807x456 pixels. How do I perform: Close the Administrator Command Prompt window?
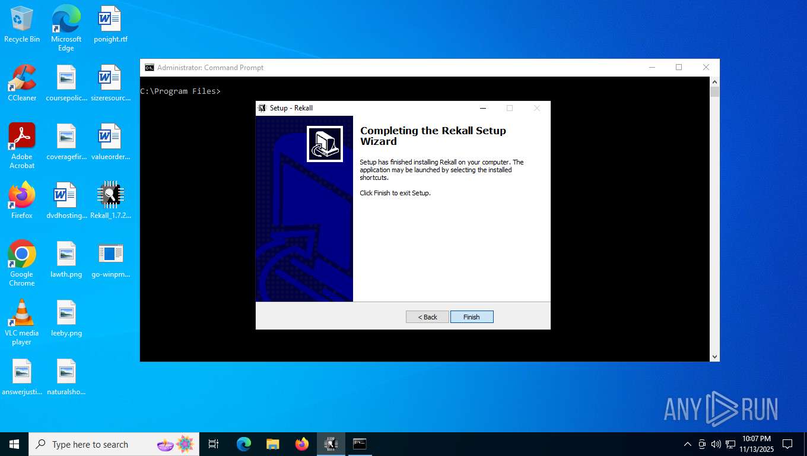(x=706, y=68)
